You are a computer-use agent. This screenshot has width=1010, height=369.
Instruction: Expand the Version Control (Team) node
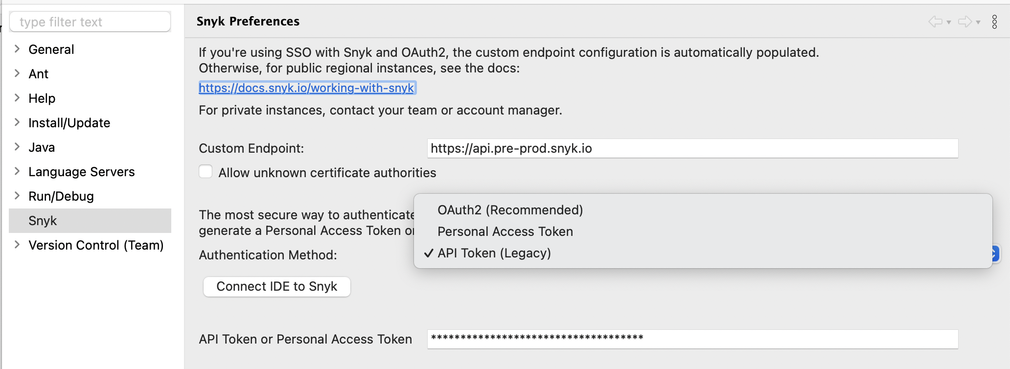[17, 245]
